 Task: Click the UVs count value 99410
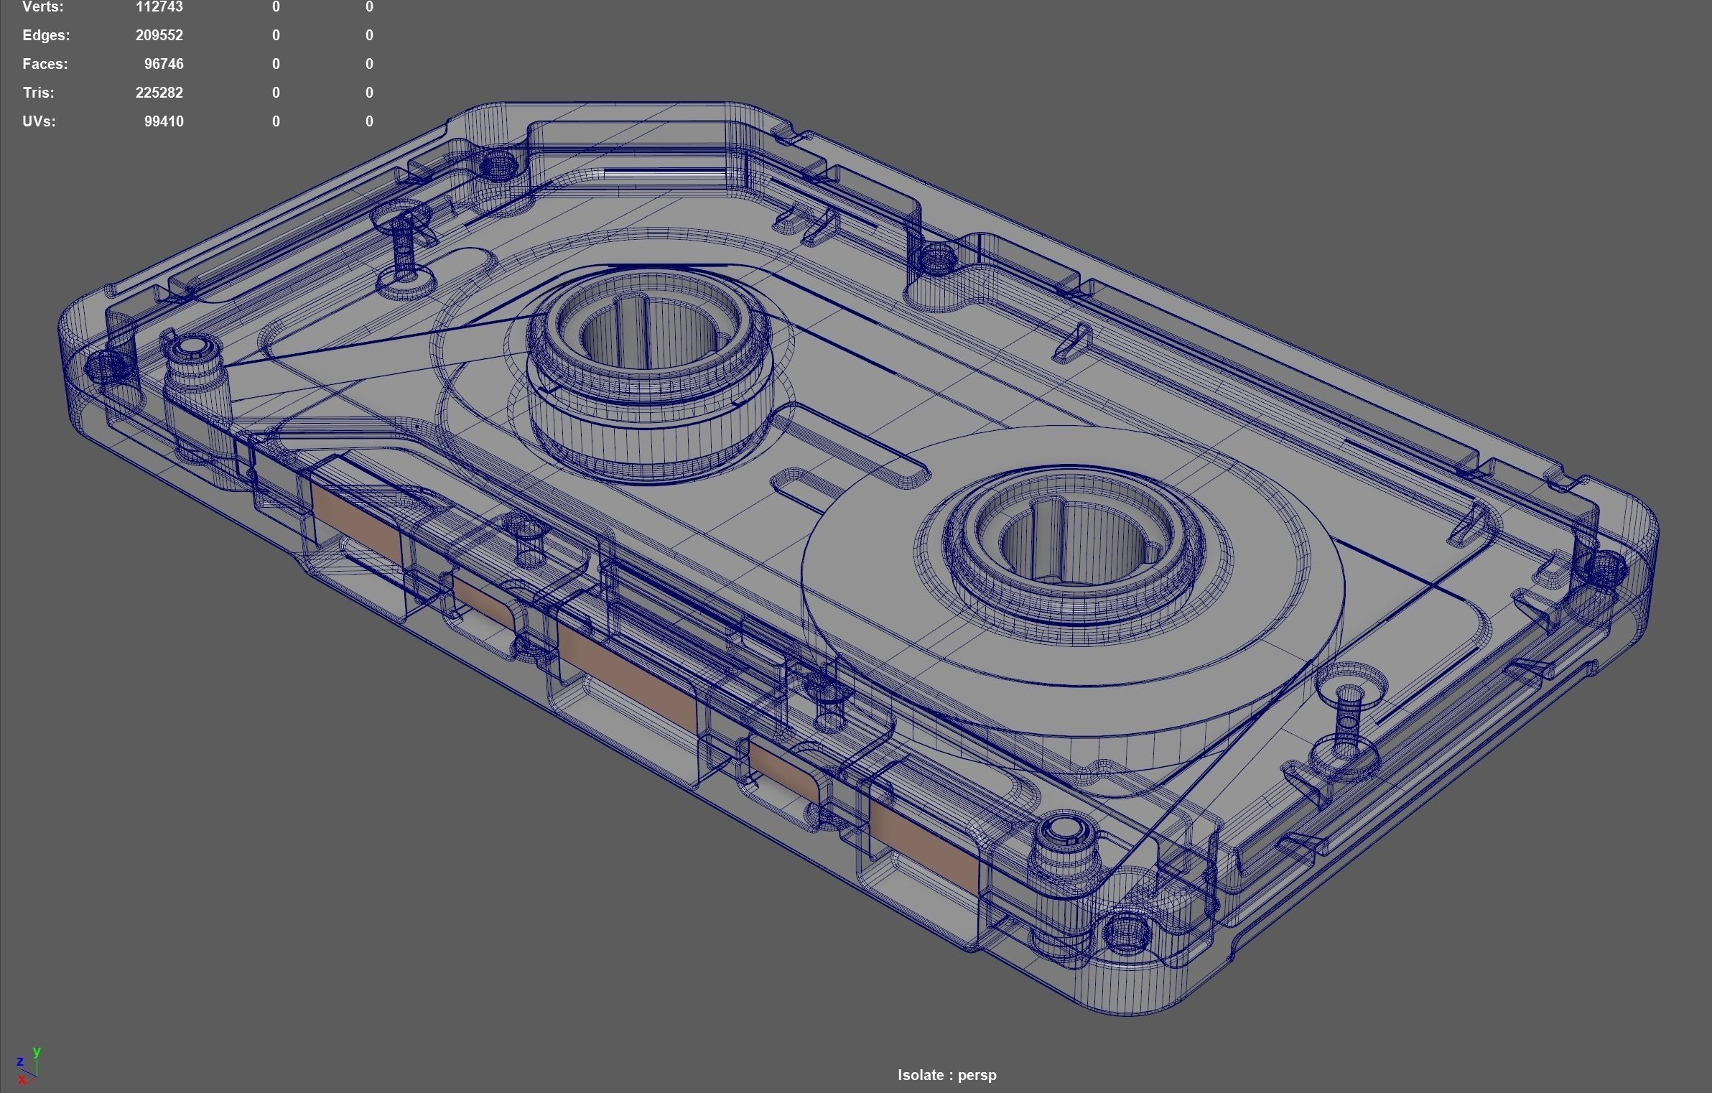(163, 121)
